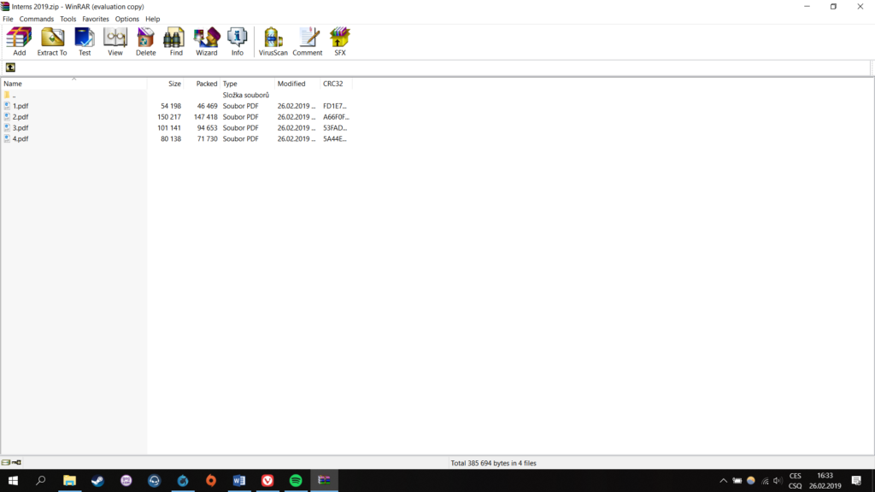Image resolution: width=875 pixels, height=492 pixels.
Task: Open the Favorites menu
Action: coord(96,19)
